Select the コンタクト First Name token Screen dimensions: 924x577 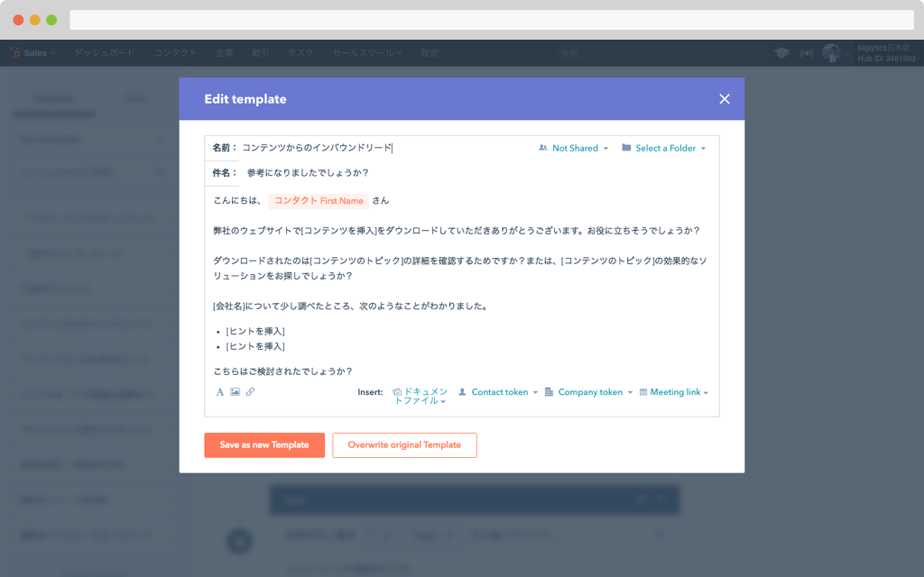point(319,201)
